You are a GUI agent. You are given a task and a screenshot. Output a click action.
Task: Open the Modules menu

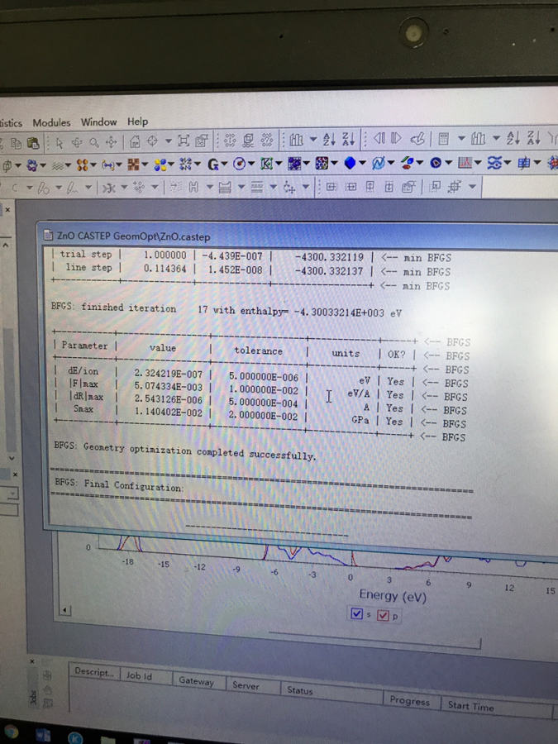coord(51,122)
